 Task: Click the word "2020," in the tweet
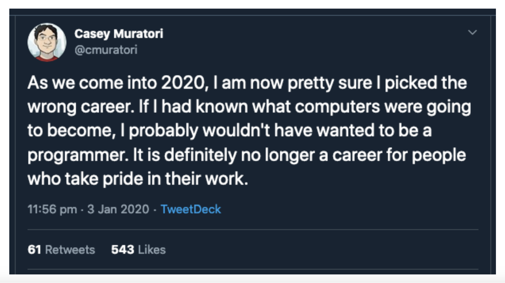coord(185,83)
